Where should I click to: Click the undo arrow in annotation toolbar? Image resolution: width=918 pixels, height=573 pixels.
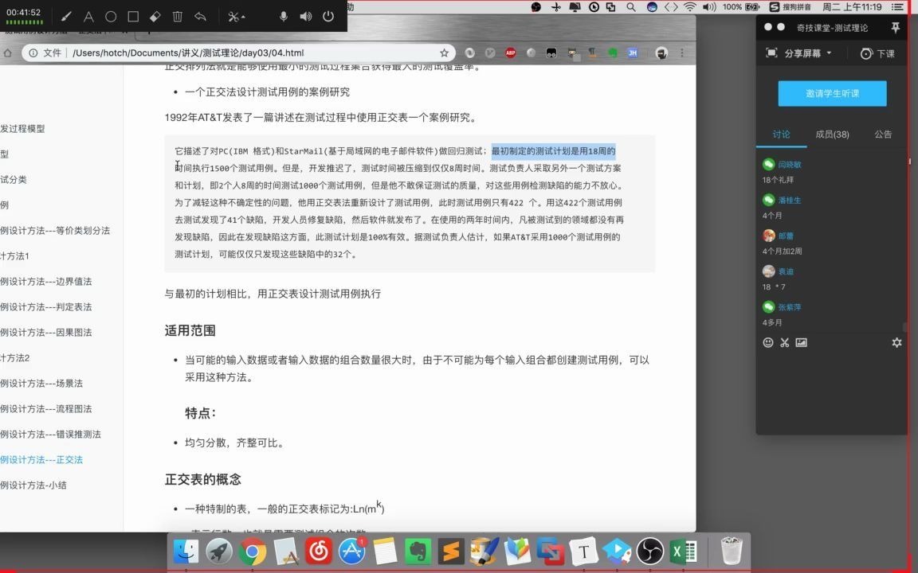click(x=200, y=16)
